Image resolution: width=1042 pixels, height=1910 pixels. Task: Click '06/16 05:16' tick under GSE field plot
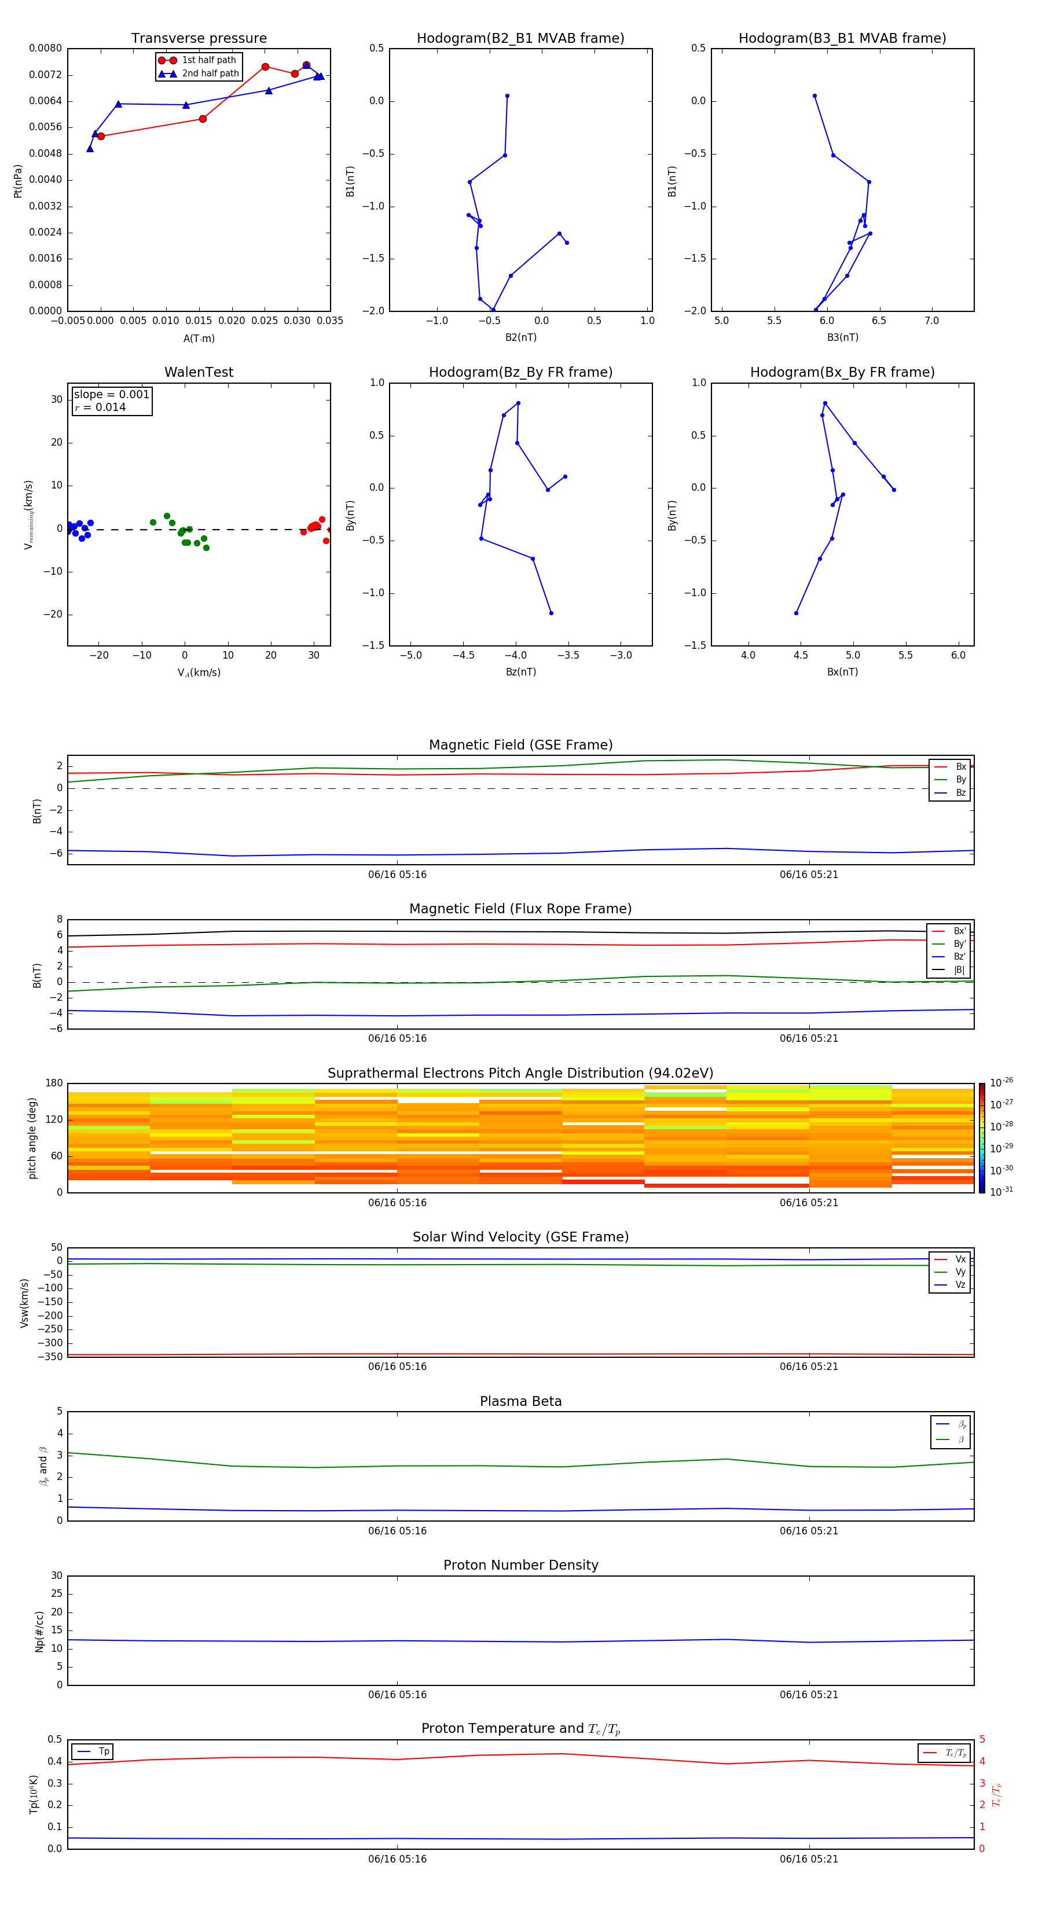click(x=398, y=875)
